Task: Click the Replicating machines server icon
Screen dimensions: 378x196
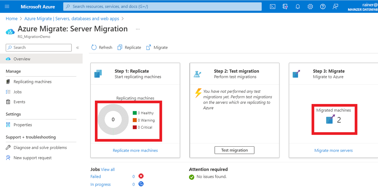Action: [x=8, y=82]
